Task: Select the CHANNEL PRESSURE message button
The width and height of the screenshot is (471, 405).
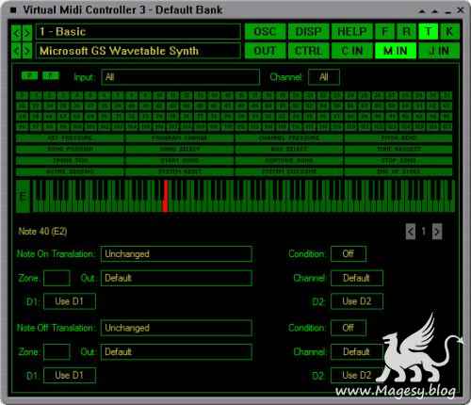Action: click(x=288, y=138)
